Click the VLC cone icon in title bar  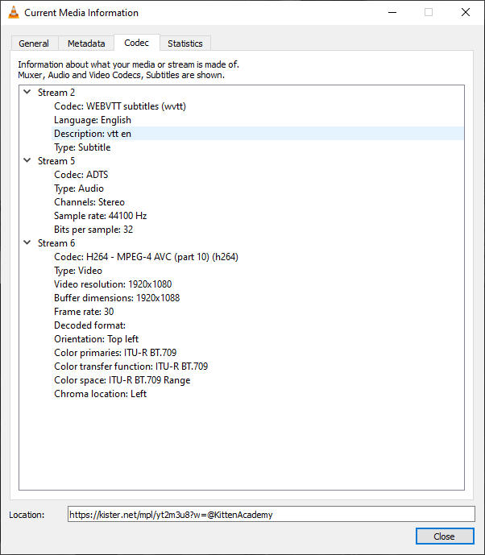pyautogui.click(x=13, y=13)
